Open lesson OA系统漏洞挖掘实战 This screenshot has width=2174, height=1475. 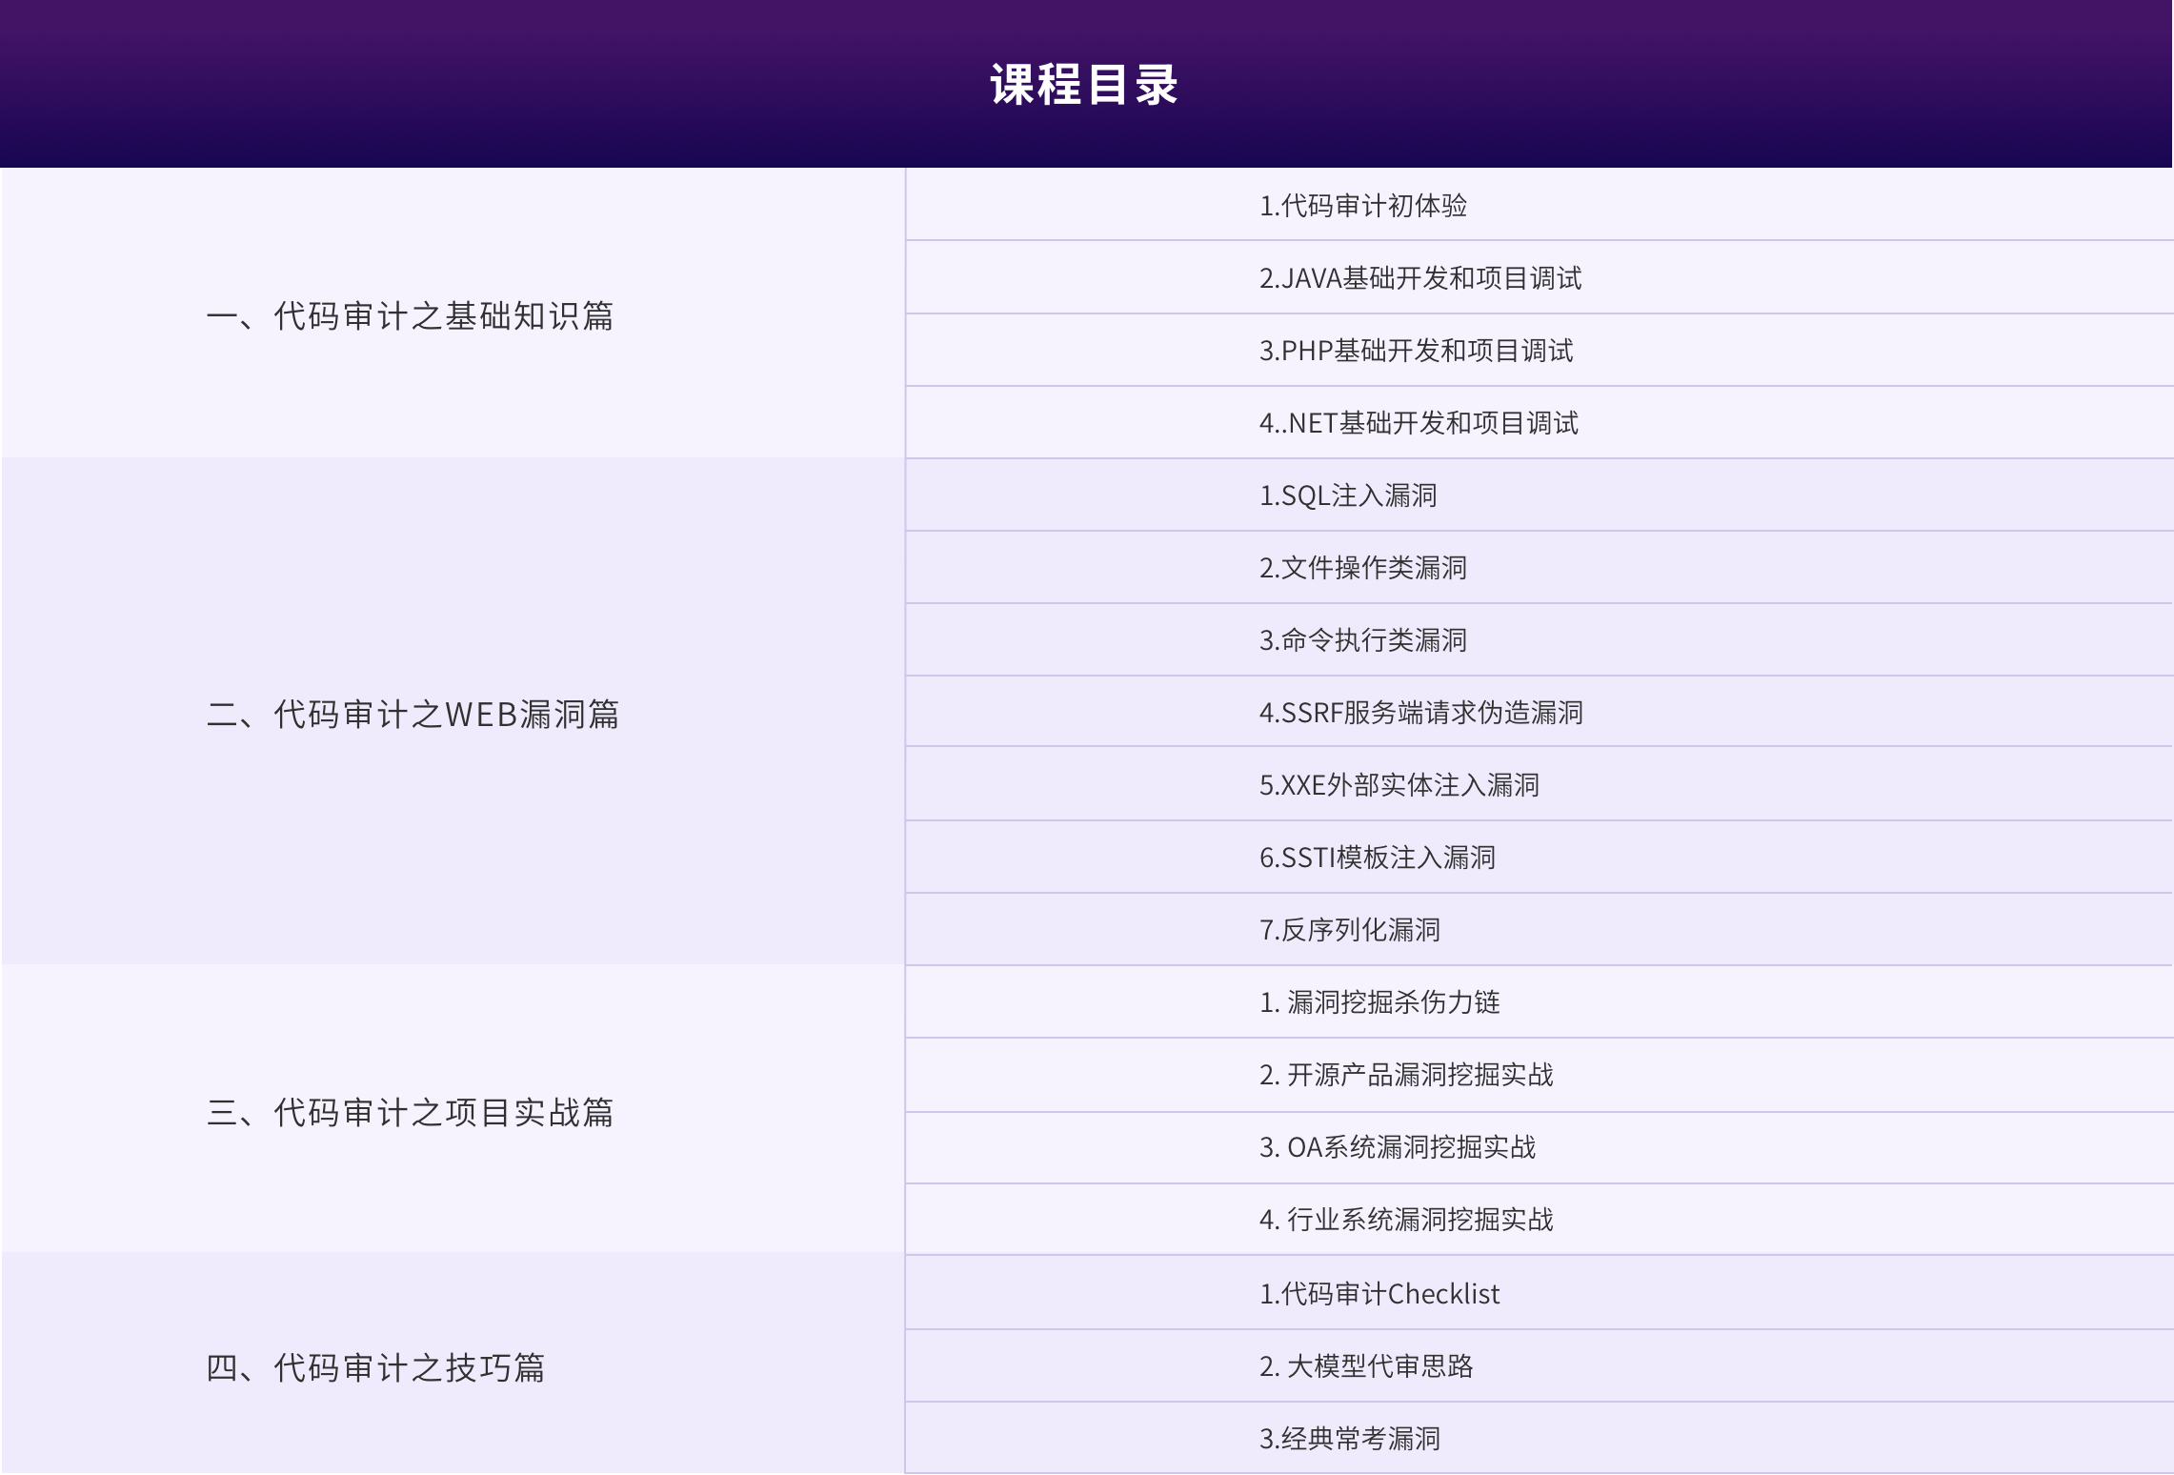(x=1397, y=1147)
